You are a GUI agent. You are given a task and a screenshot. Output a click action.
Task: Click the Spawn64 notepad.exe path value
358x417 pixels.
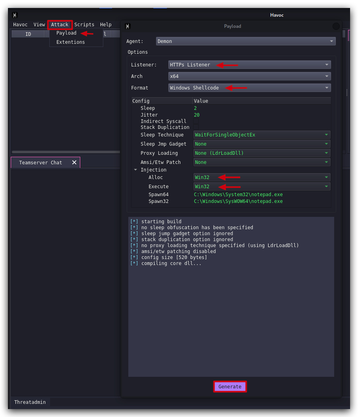click(238, 195)
